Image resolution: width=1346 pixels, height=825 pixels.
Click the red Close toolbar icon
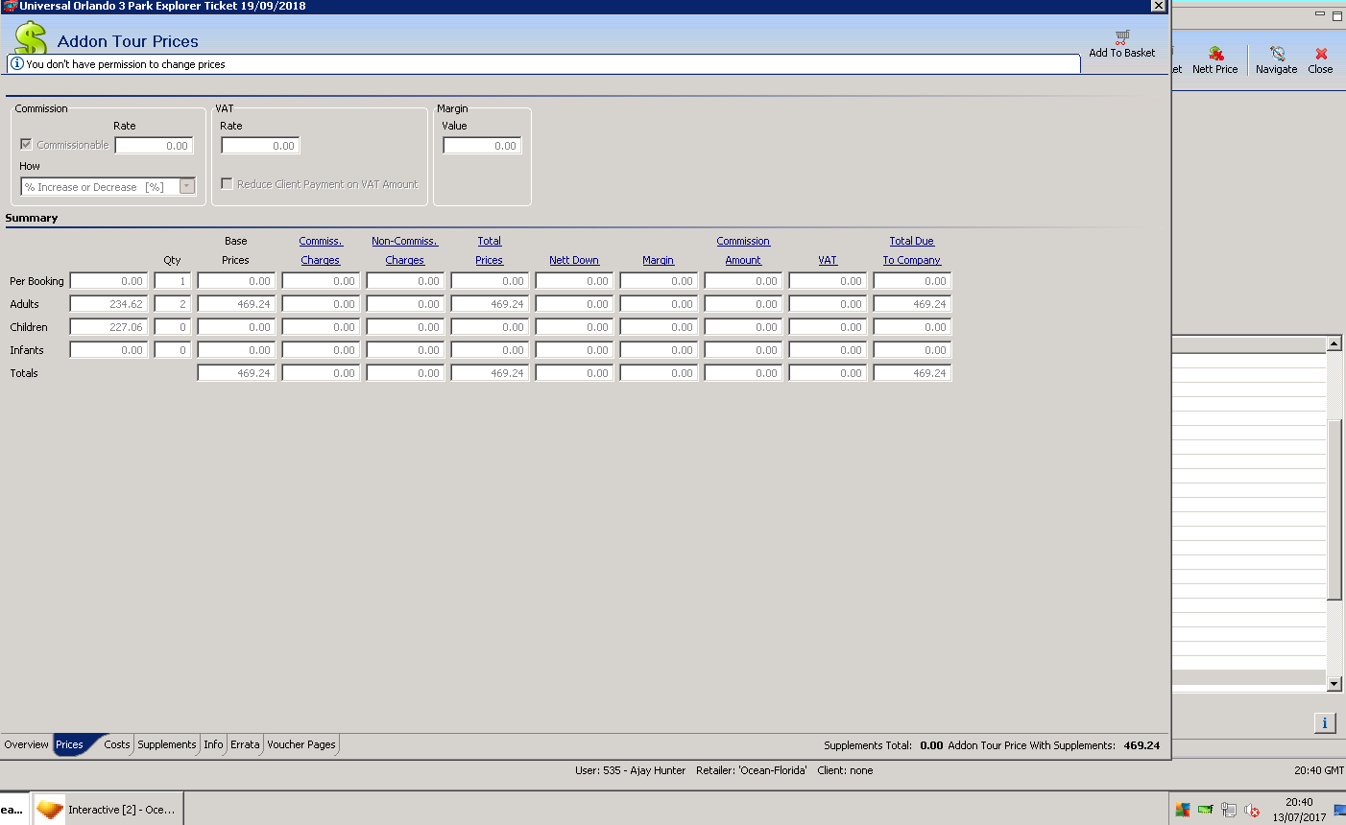click(1321, 54)
